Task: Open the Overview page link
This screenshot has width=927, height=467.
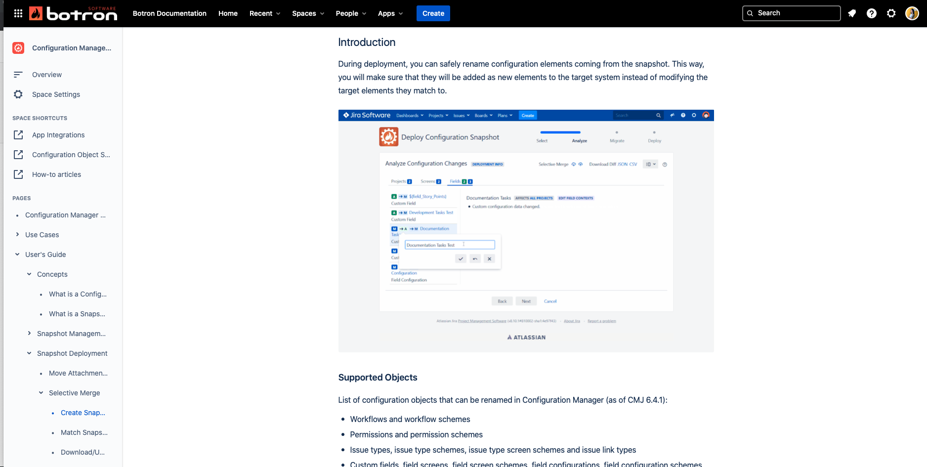Action: 47,75
